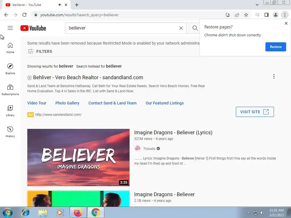The image size is (291, 218).
Task: Click the Chrome back arrow
Action: click(x=6, y=15)
